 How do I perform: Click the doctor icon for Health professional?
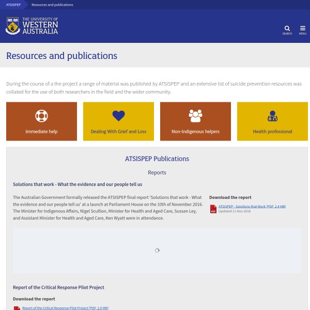pyautogui.click(x=272, y=116)
